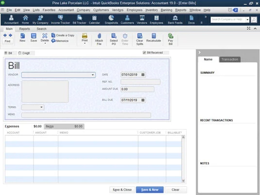Click the Amount Due field
Image resolution: width=260 pixels, height=195 pixels.
coord(138,89)
